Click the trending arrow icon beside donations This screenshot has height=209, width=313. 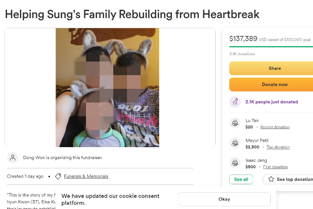tap(235, 102)
